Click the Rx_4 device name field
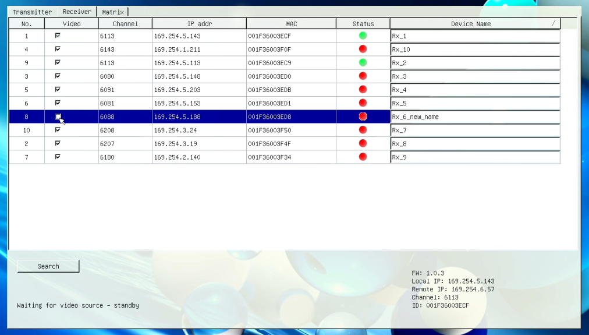Screen dimensions: 589x335 [474, 90]
